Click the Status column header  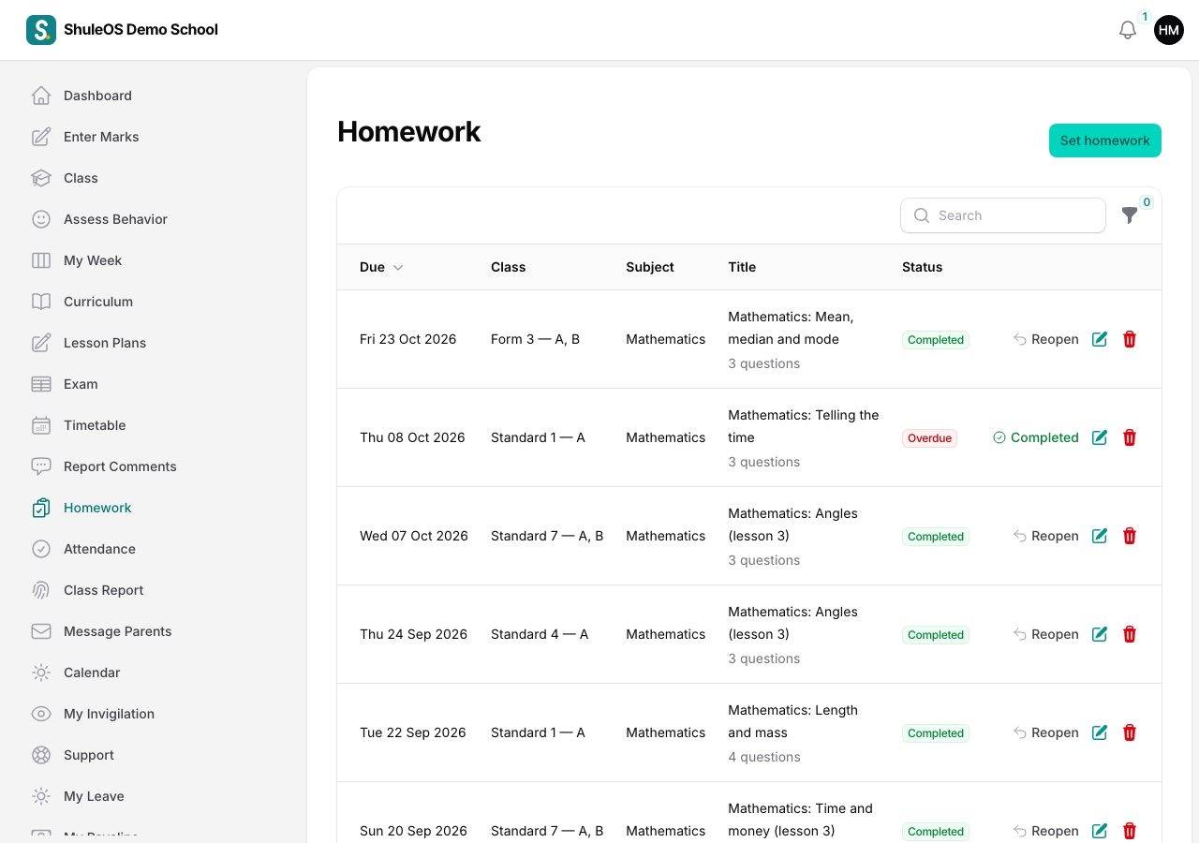point(923,267)
